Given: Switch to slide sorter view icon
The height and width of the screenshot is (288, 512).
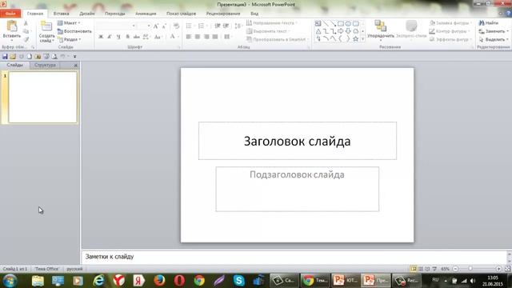Looking at the screenshot, I should click(x=421, y=269).
